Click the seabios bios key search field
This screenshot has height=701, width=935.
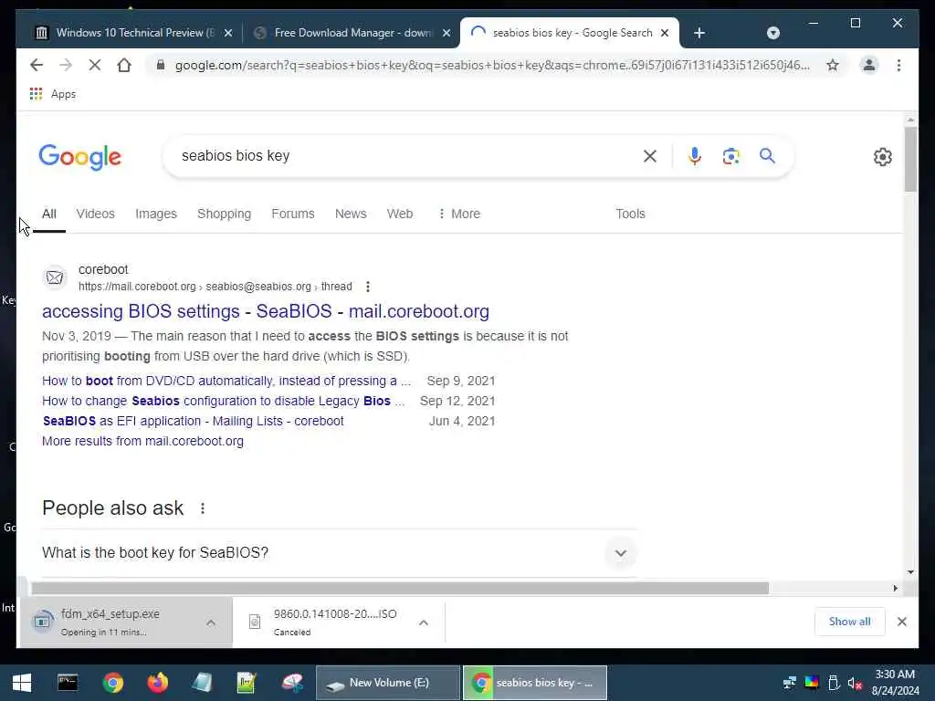405,156
